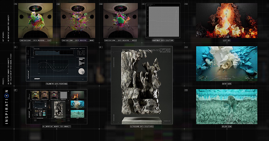Click the Entry Burn mini thumbnail in overview panel
Image resolution: width=269 pixels, height=141 pixels.
coord(77,104)
